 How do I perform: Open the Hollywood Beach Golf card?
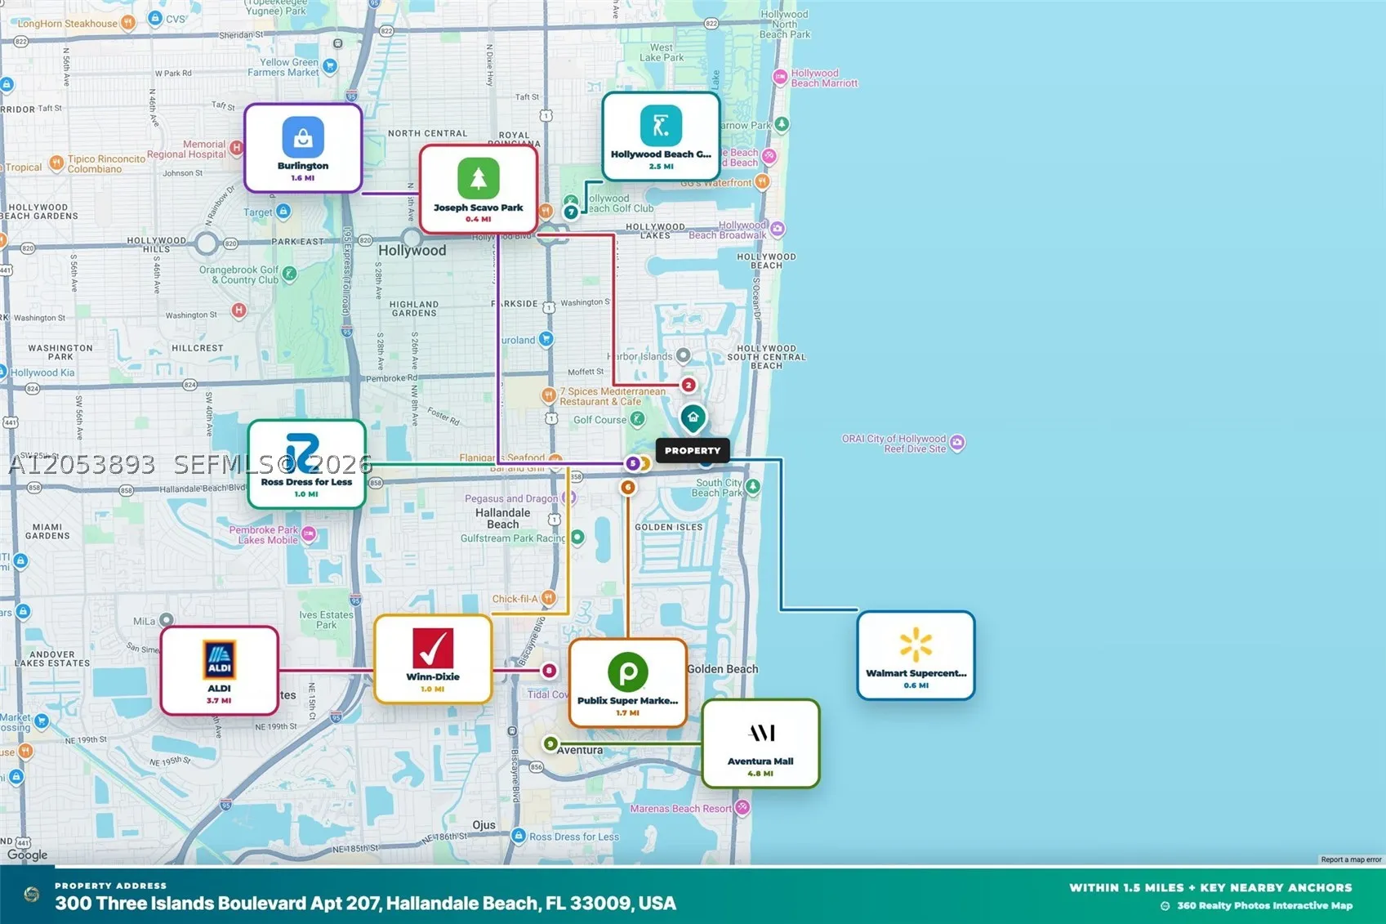(661, 136)
